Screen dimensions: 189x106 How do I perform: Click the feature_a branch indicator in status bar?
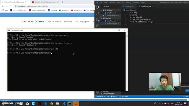pos(100,97)
